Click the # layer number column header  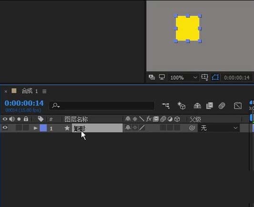[x=51, y=119]
